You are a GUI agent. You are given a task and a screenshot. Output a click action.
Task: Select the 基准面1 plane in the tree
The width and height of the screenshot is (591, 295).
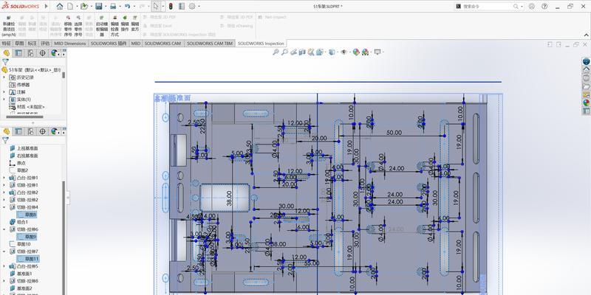21,274
